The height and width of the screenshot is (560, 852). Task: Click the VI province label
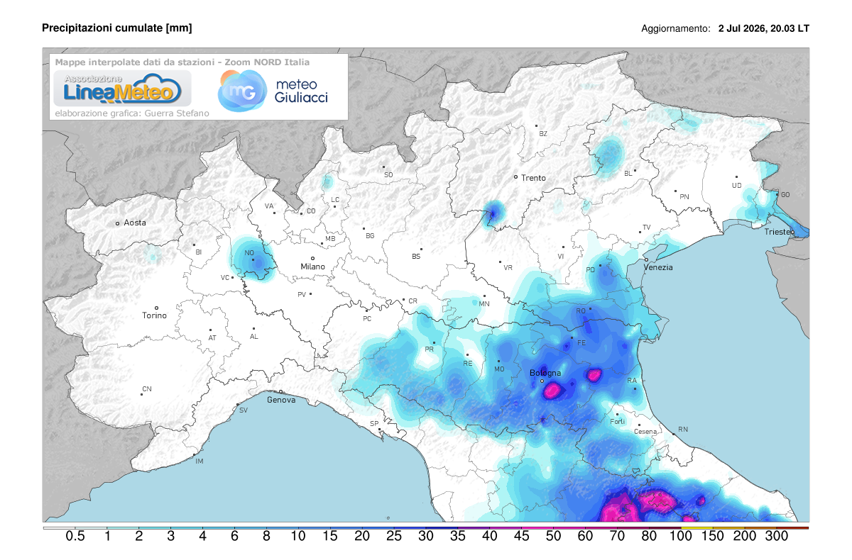561,256
